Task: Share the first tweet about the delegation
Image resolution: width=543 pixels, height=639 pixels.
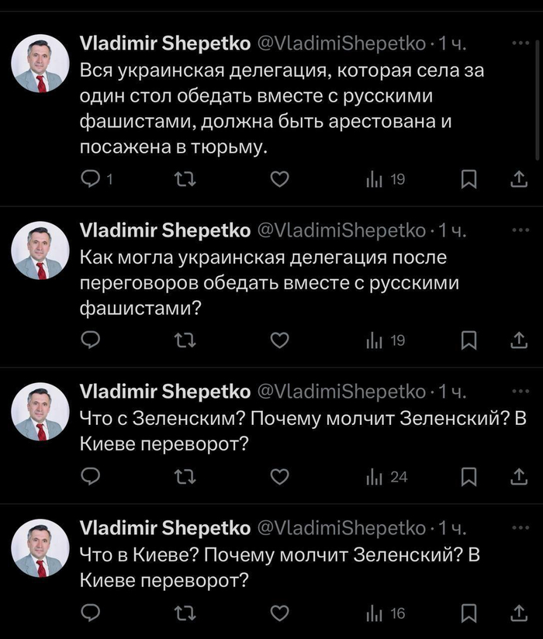Action: click(517, 180)
